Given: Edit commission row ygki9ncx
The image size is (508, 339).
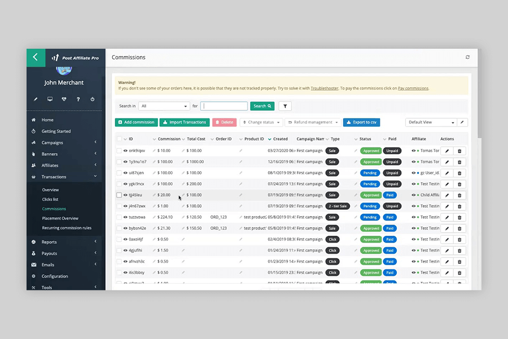Looking at the screenshot, I should pos(447,184).
